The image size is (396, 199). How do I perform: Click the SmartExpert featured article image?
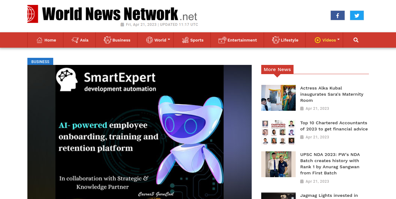(139, 132)
